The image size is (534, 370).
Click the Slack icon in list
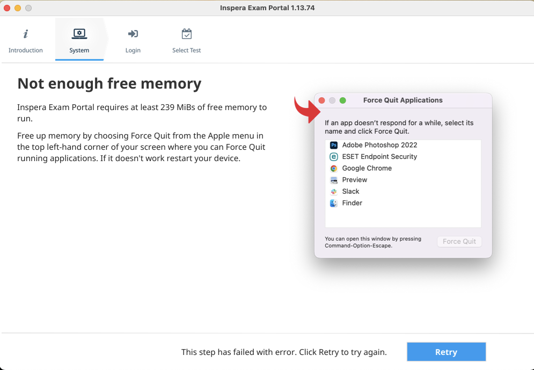coord(334,192)
